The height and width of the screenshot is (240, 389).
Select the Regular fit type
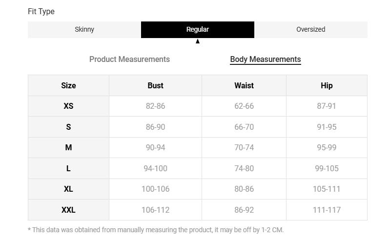click(197, 29)
